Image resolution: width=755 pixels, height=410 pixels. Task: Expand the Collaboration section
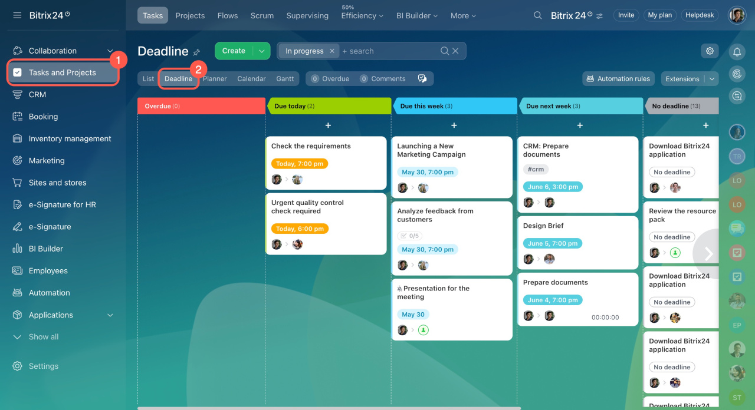point(110,51)
